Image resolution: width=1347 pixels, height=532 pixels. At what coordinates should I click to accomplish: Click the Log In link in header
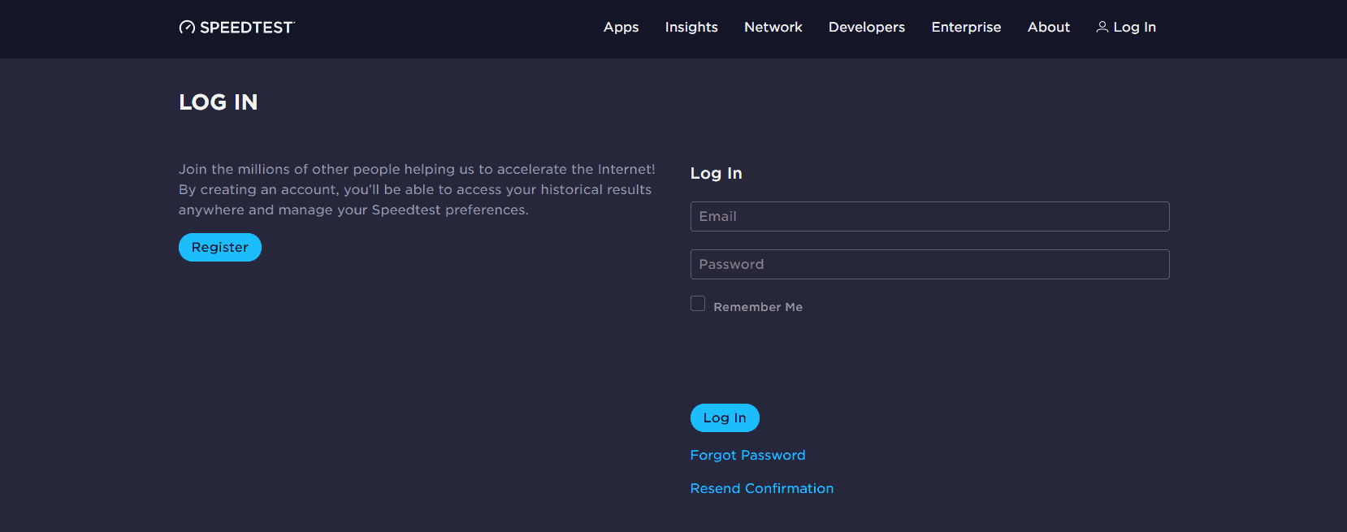pyautogui.click(x=1134, y=27)
